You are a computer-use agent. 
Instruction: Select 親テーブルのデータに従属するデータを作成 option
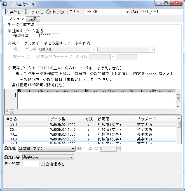(10, 43)
